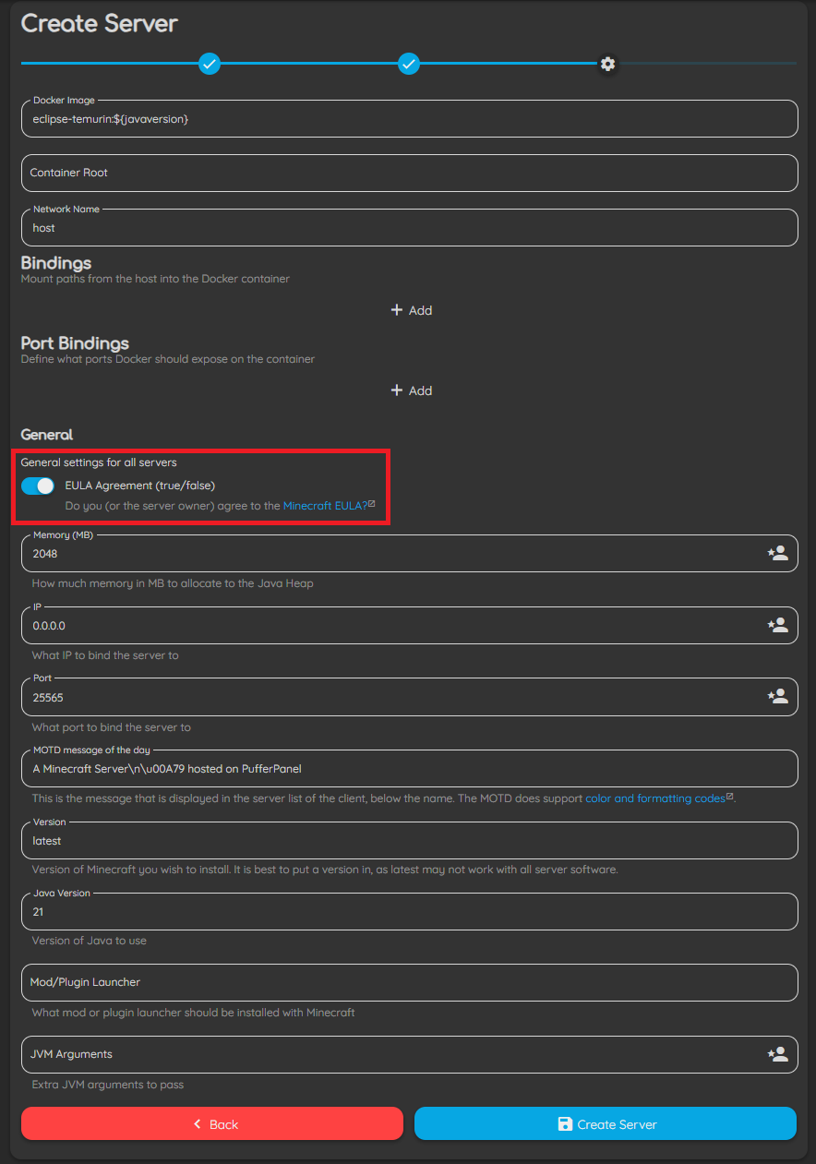This screenshot has height=1164, width=816.
Task: Click the user icon next to JVM Arguments
Action: (x=776, y=1053)
